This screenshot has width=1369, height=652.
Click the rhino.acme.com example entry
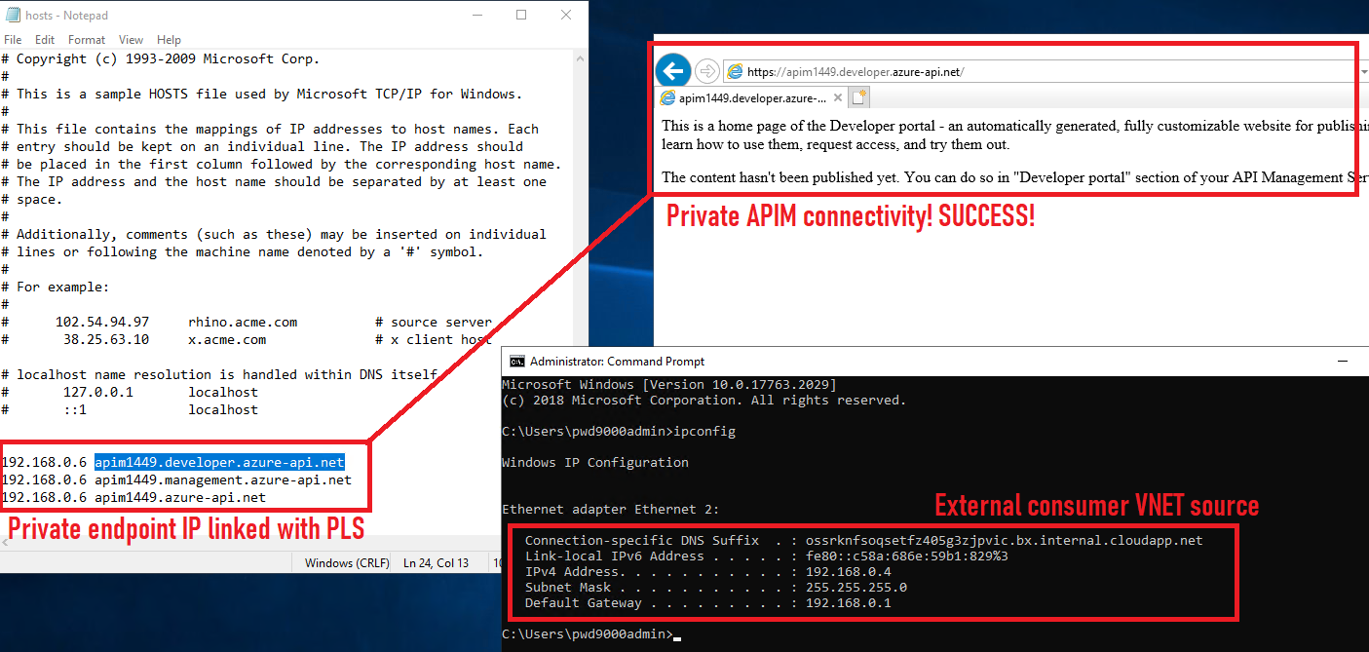[x=247, y=322]
